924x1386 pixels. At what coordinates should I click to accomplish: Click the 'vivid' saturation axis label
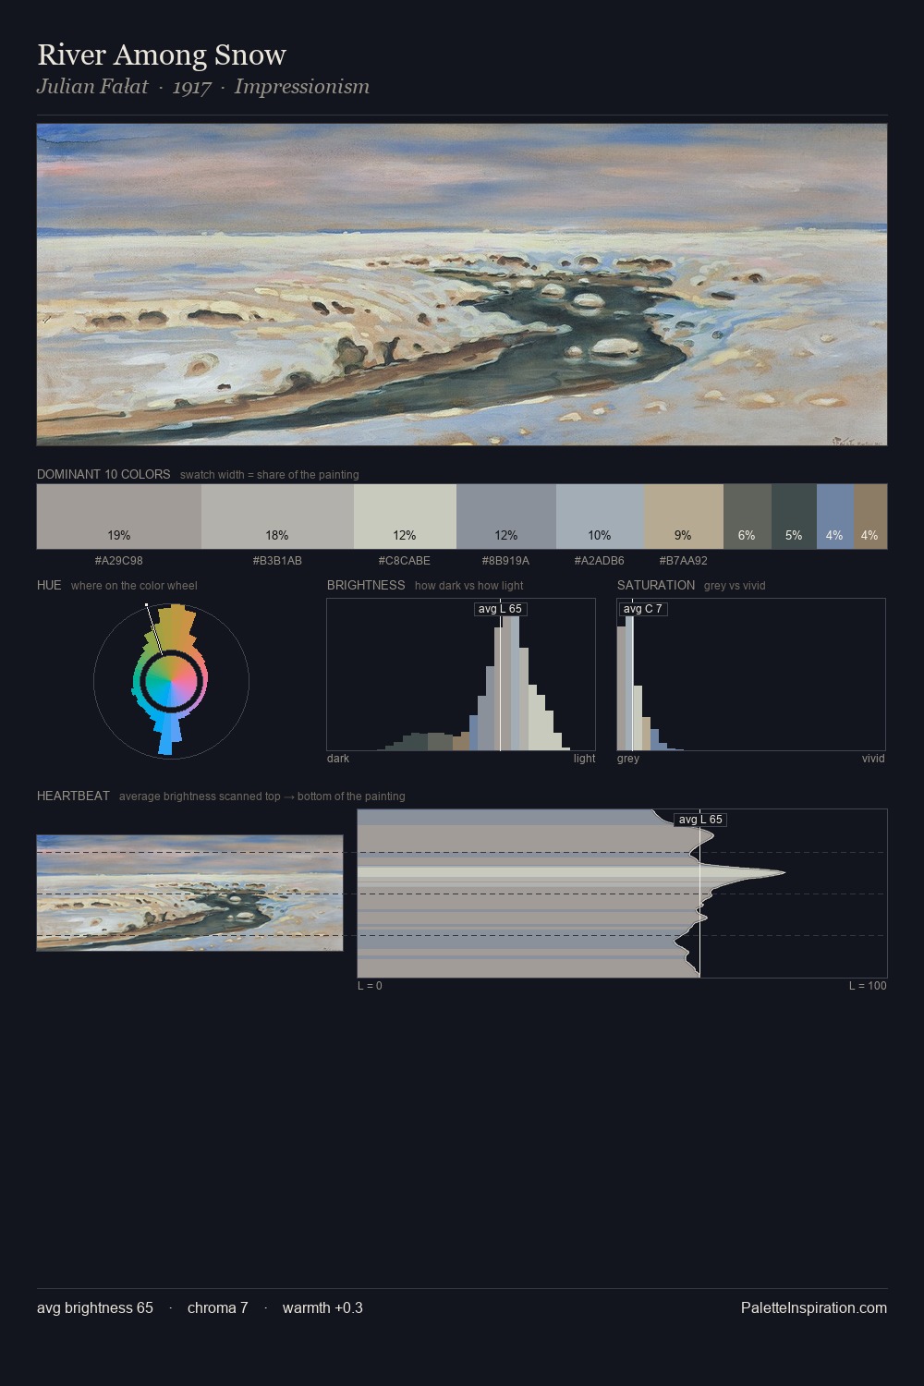click(x=873, y=759)
